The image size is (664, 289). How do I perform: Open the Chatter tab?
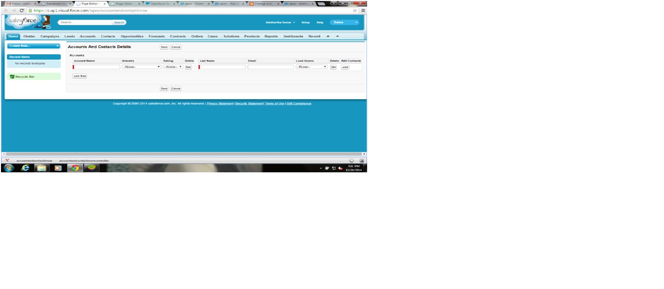pyautogui.click(x=29, y=36)
